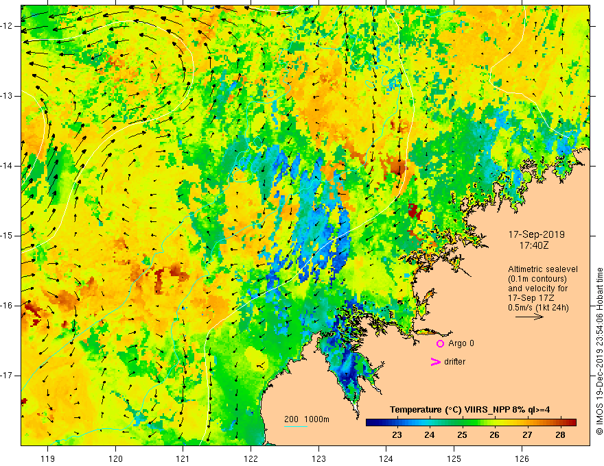Click the longitude axis label 120
Image resolution: width=604 pixels, height=466 pixels.
click(115, 458)
